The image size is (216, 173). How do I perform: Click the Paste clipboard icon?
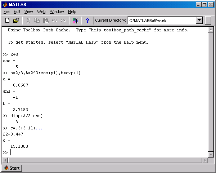point(46,21)
